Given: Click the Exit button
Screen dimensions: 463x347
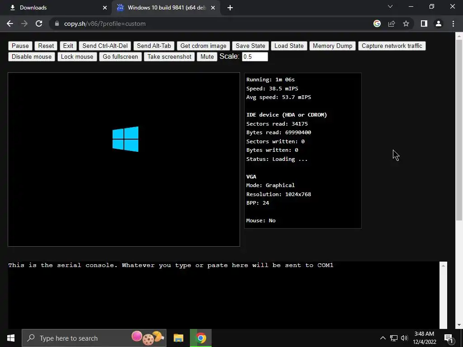Looking at the screenshot, I should point(68,46).
